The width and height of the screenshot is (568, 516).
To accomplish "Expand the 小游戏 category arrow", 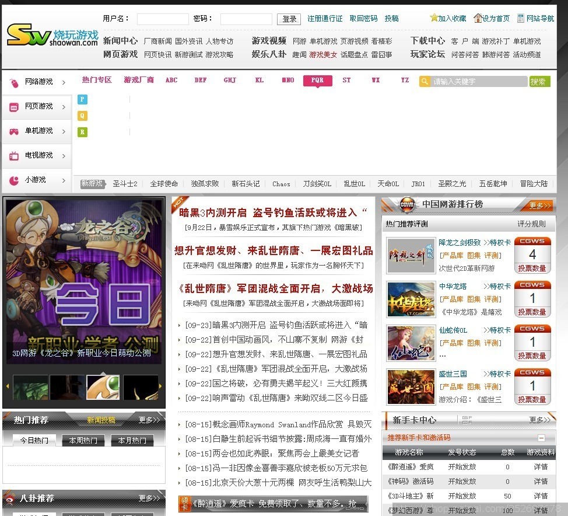I will 64,180.
